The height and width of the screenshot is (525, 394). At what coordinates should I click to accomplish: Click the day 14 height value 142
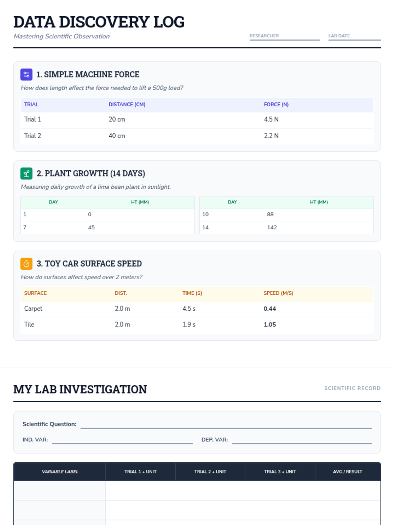click(x=272, y=227)
